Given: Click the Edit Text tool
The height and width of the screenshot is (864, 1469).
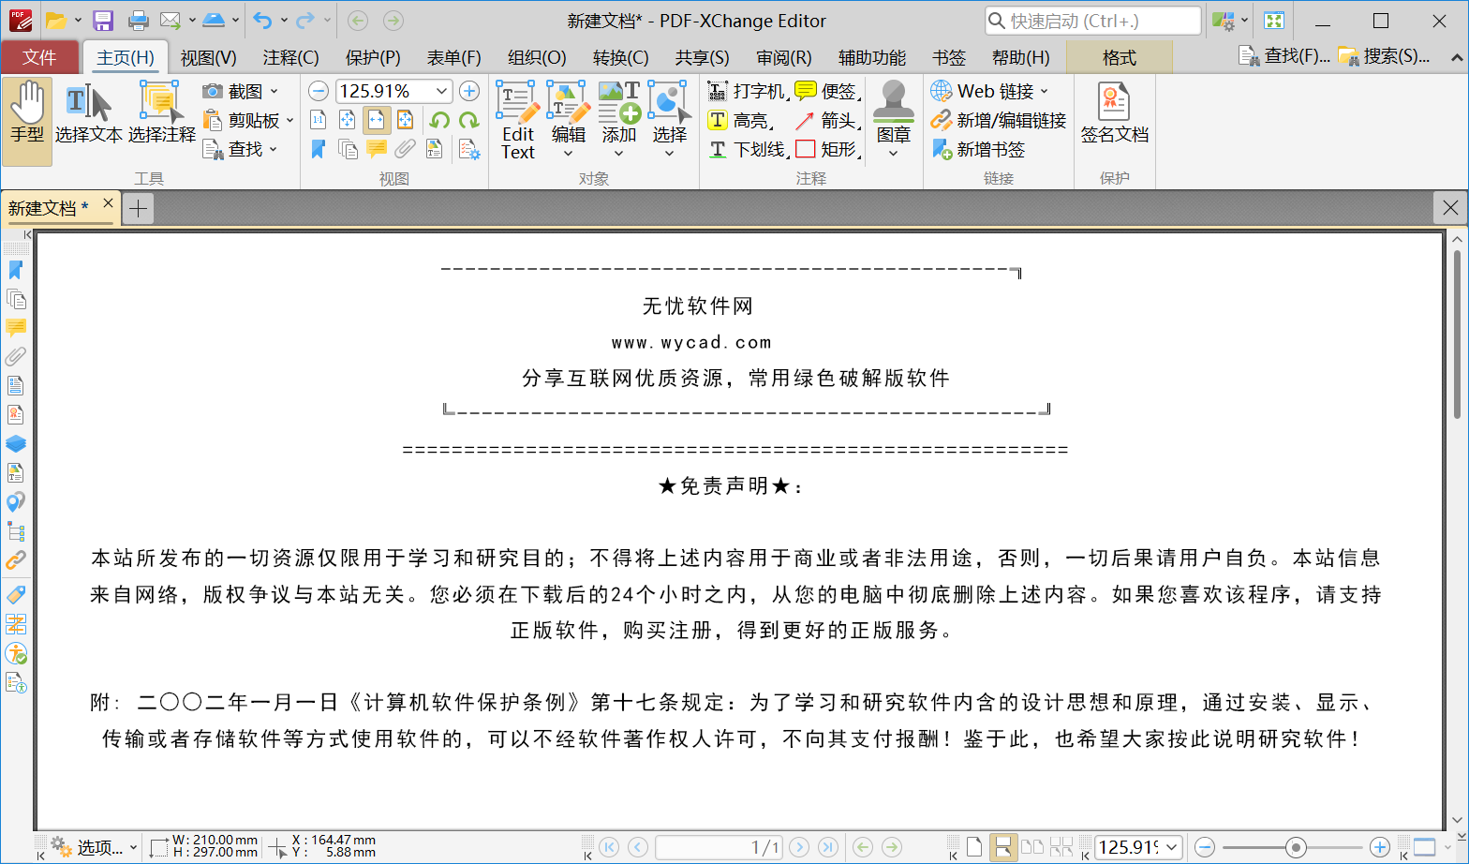Looking at the screenshot, I should (518, 122).
